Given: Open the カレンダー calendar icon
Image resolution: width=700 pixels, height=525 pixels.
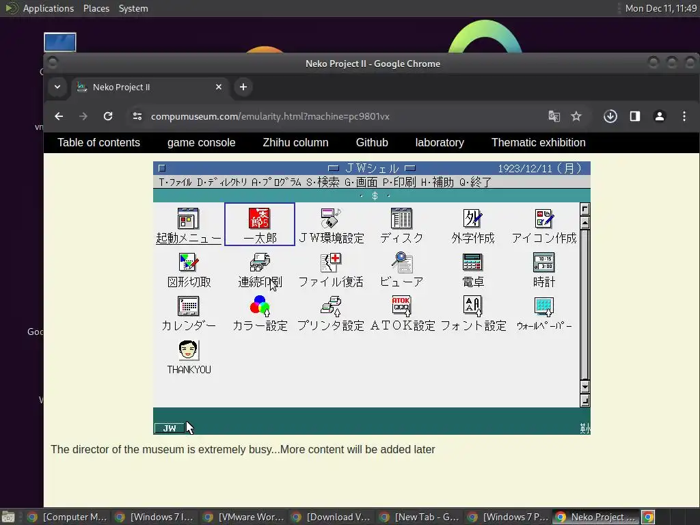Looking at the screenshot, I should [x=189, y=313].
